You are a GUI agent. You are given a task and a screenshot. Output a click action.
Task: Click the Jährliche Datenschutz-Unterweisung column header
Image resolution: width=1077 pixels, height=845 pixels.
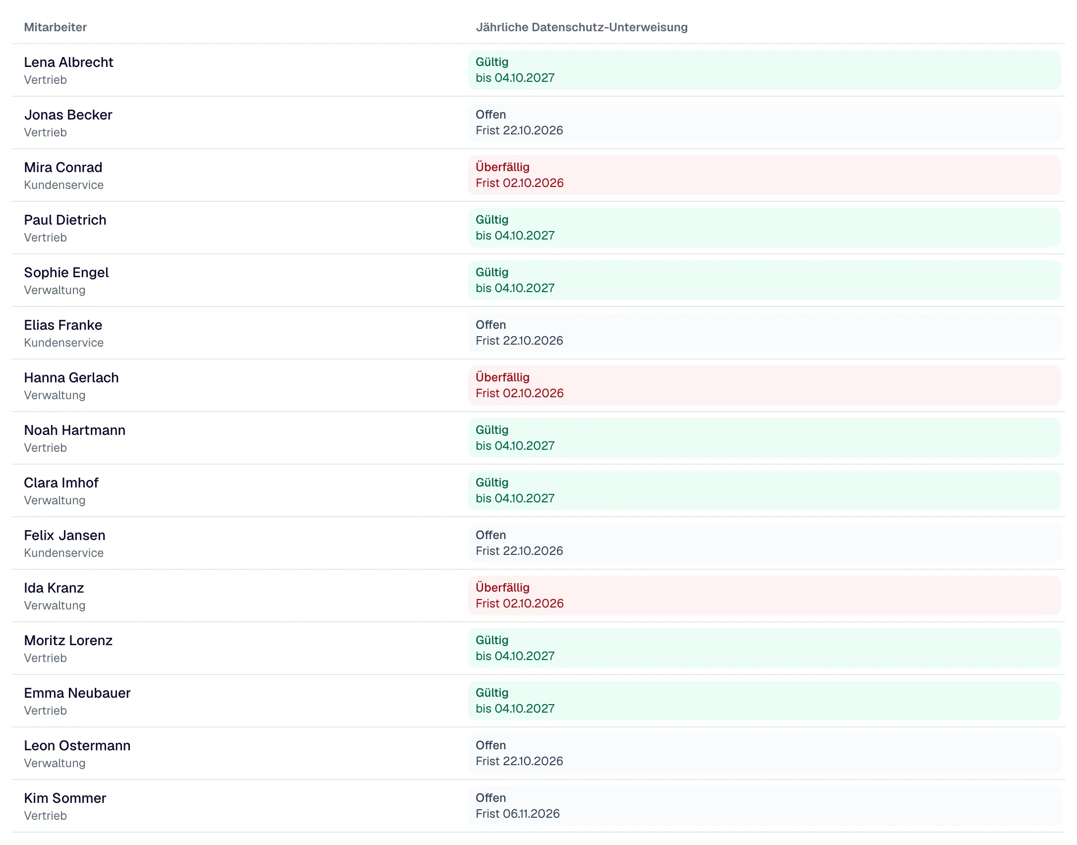[x=582, y=27]
